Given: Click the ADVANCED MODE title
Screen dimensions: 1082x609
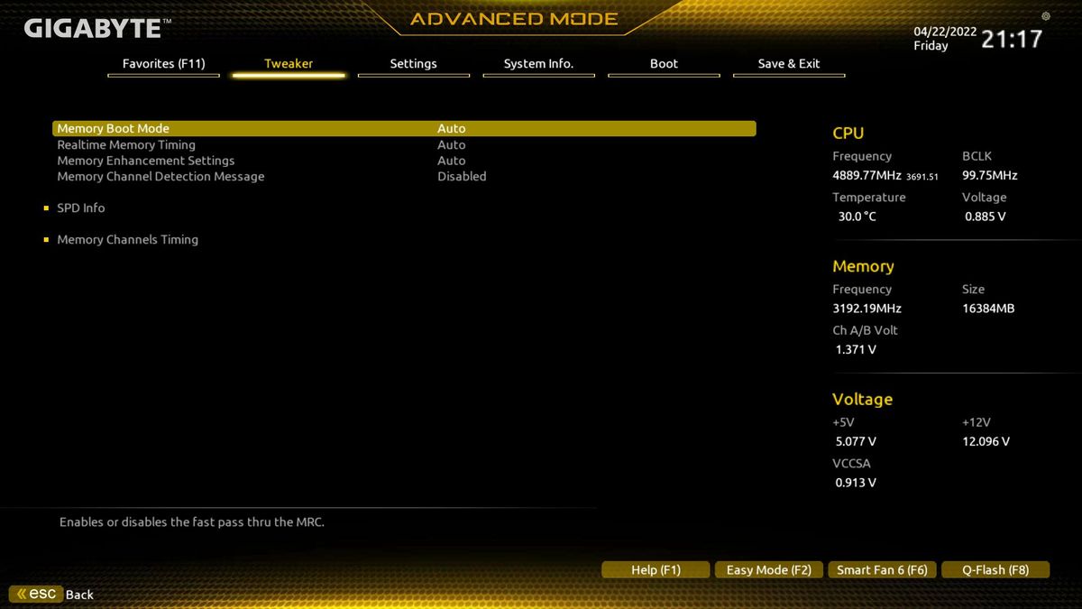Looking at the screenshot, I should [x=514, y=19].
